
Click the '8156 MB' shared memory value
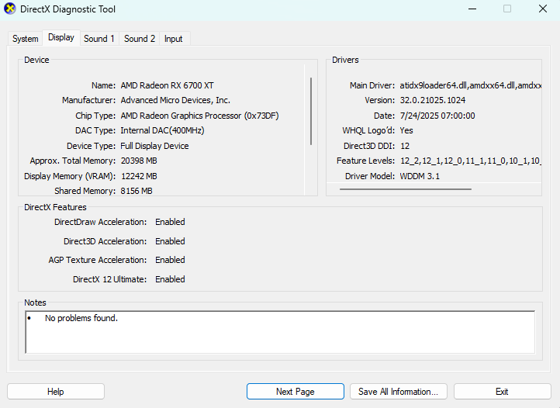pyautogui.click(x=137, y=191)
